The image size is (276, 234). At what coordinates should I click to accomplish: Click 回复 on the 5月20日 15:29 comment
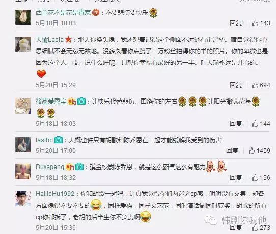[236, 85]
